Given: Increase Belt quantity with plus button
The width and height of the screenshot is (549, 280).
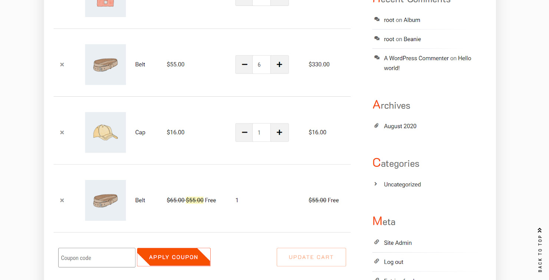Looking at the screenshot, I should point(279,64).
